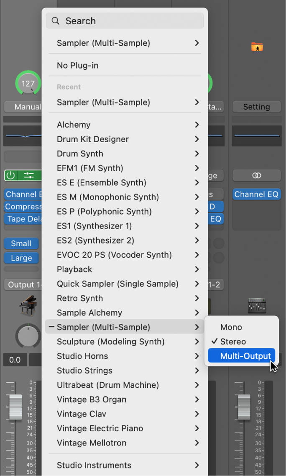
Task: Click the piano instrument icon on the channel strip
Action: pos(28,306)
